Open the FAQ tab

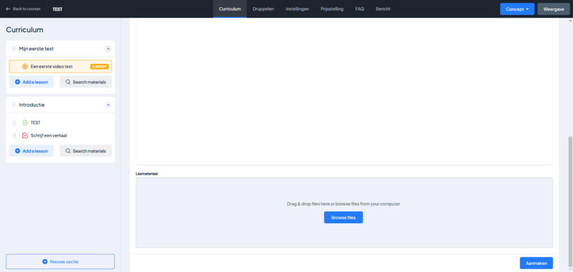click(360, 9)
